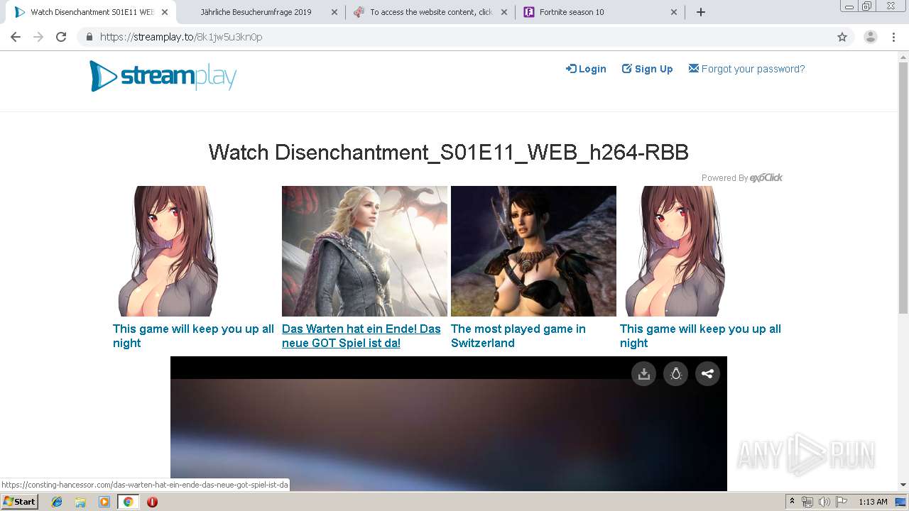This screenshot has width=909, height=511.
Task: Close the 'To access the website content' tab
Action: pyautogui.click(x=504, y=12)
